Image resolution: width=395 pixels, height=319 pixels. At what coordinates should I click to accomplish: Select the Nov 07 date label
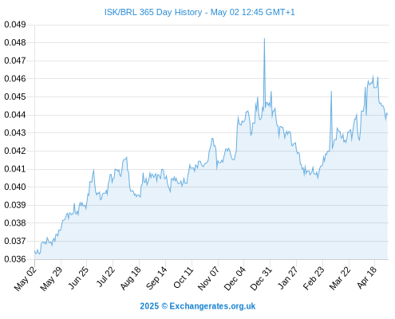click(x=209, y=278)
